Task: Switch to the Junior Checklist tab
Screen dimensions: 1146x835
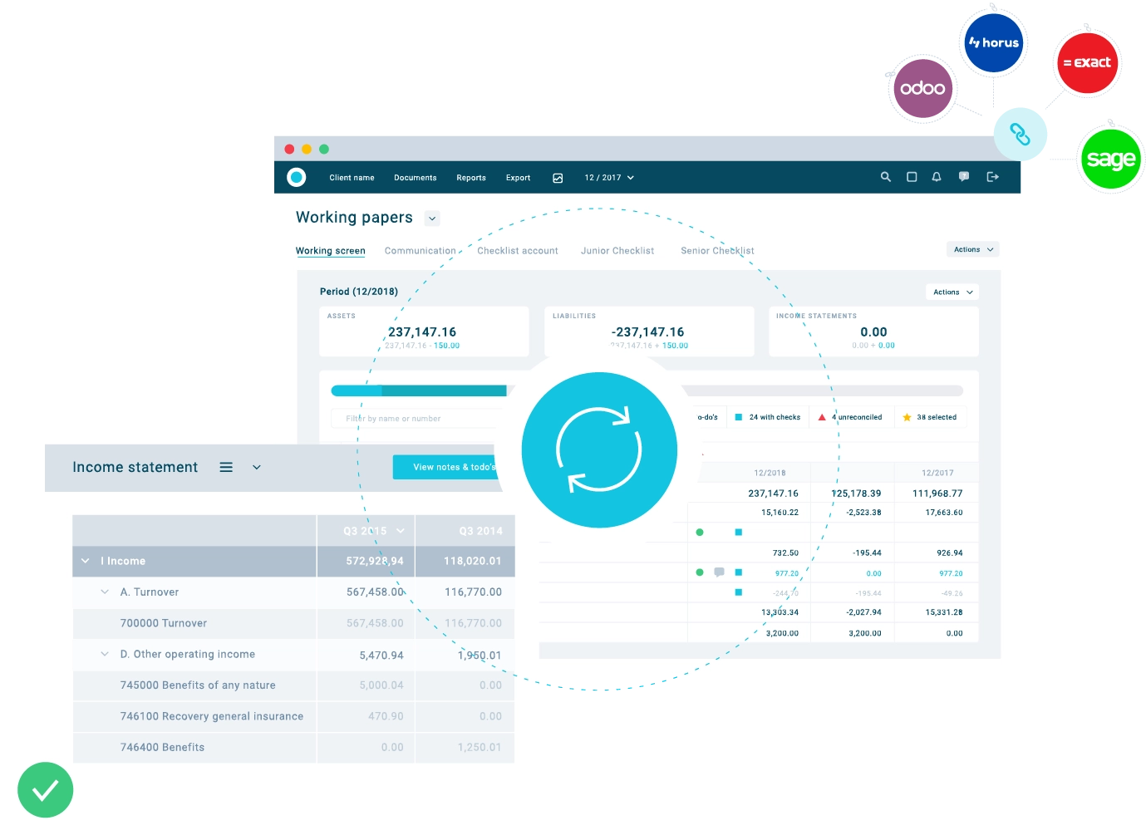Action: [617, 251]
